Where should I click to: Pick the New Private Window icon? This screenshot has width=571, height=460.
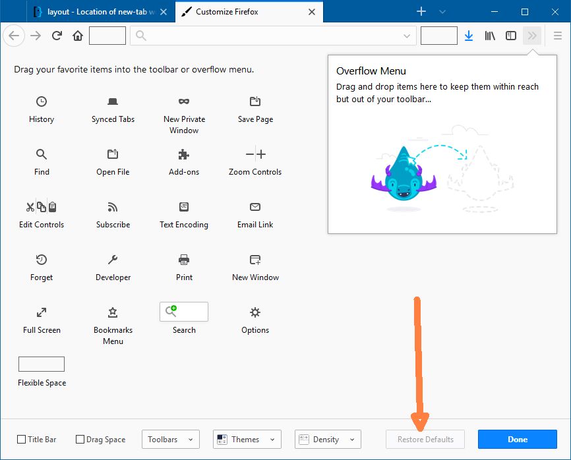click(184, 101)
